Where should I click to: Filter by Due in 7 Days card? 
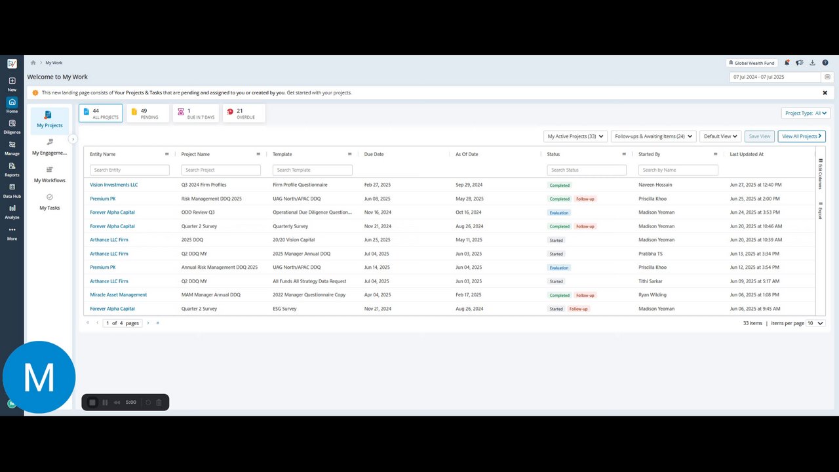[195, 113]
